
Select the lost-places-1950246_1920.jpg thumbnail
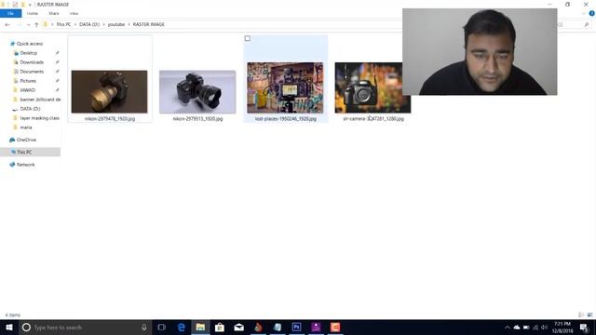point(285,87)
